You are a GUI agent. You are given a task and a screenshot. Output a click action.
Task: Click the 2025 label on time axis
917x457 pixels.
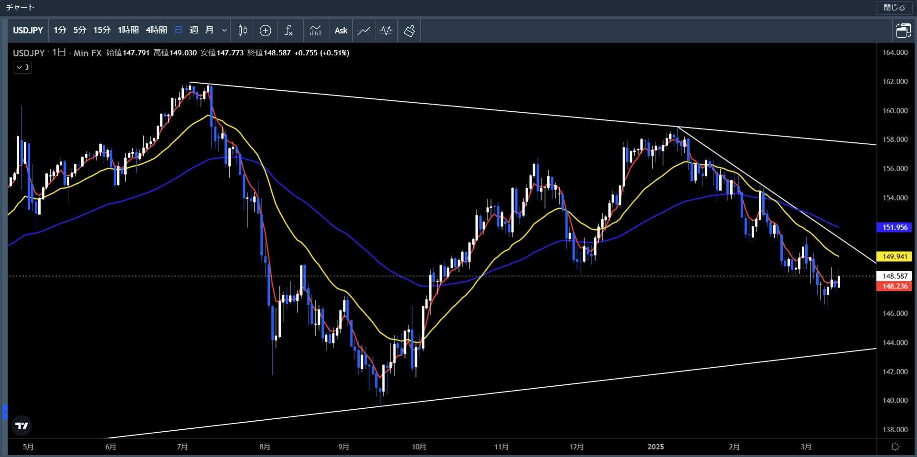pyautogui.click(x=656, y=446)
